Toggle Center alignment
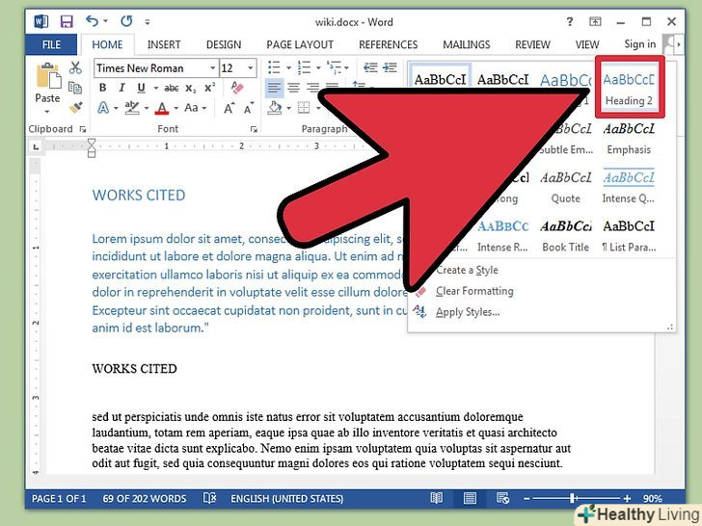 (294, 88)
